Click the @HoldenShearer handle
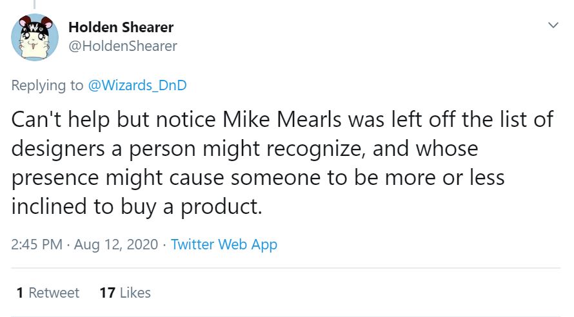Screen dimensions: 574x317 [x=122, y=46]
